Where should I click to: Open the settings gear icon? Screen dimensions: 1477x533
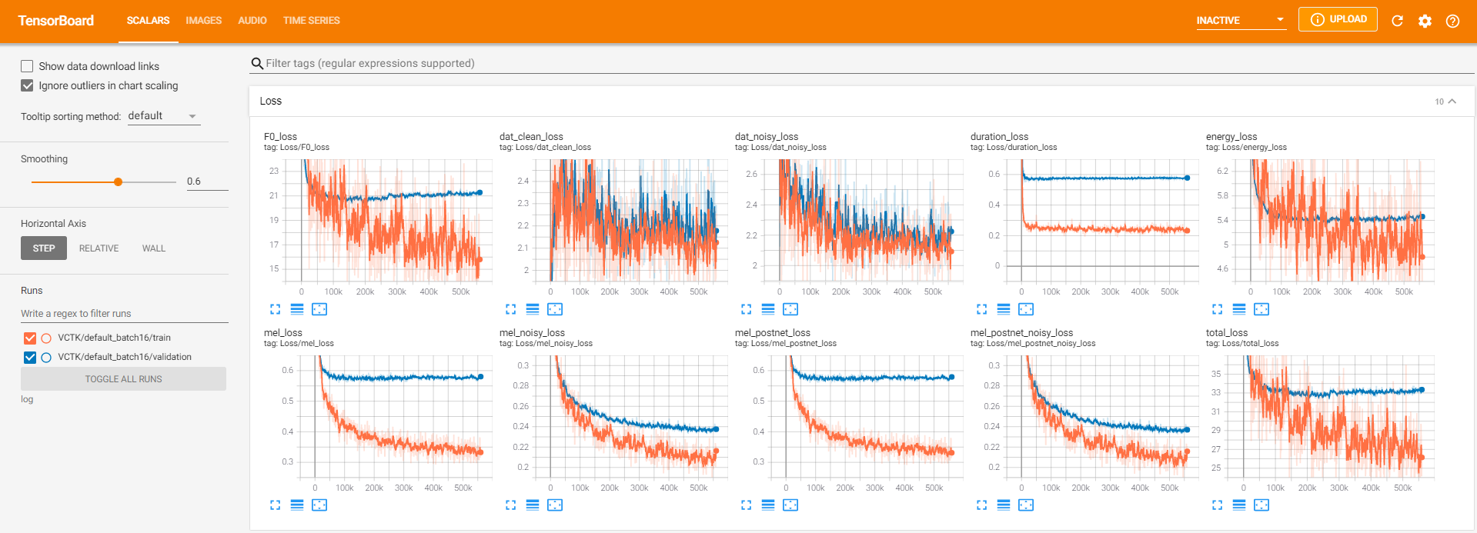click(1425, 21)
